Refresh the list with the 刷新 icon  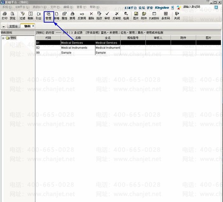31,16
